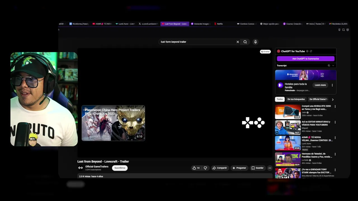Switch to the 'Course: Creación' tab
This screenshot has height=201, width=358.
(x=293, y=24)
